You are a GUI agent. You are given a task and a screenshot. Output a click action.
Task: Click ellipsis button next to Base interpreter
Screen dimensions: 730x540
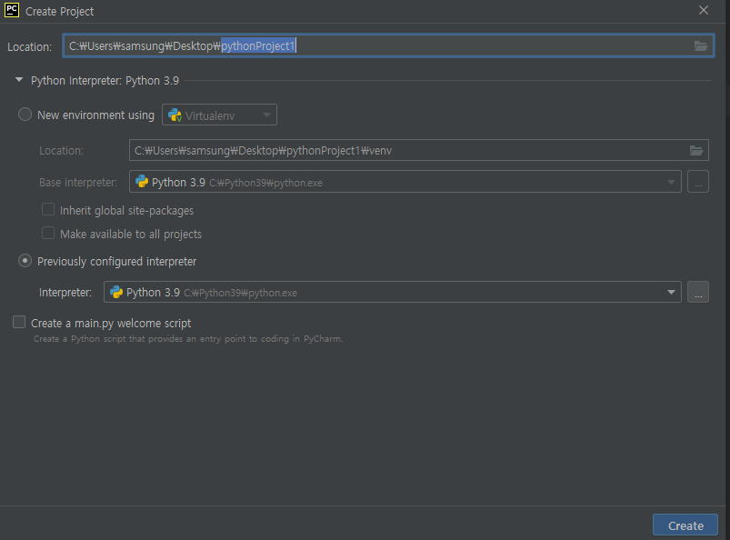coord(698,182)
